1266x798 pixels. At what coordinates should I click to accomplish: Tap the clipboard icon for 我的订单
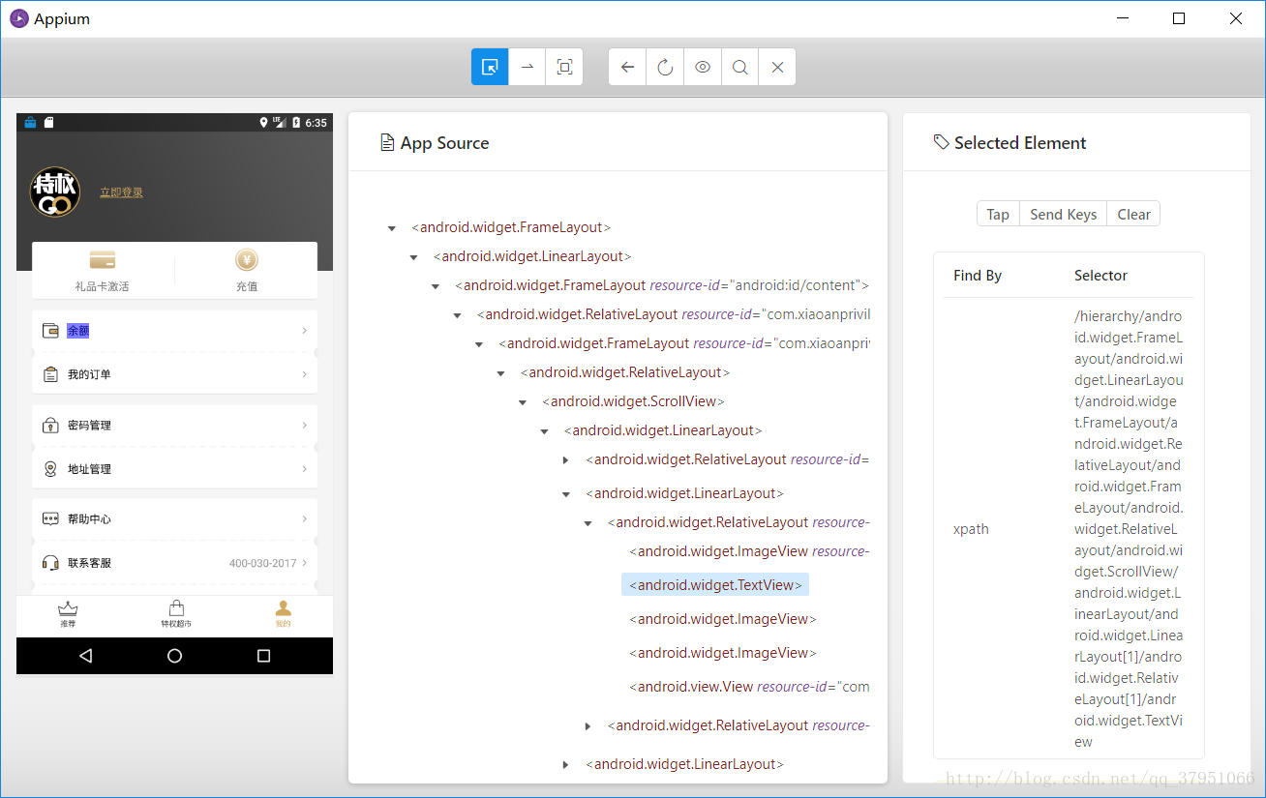(x=50, y=374)
